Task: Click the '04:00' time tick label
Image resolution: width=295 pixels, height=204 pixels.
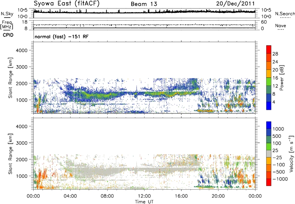Action: [70, 196]
